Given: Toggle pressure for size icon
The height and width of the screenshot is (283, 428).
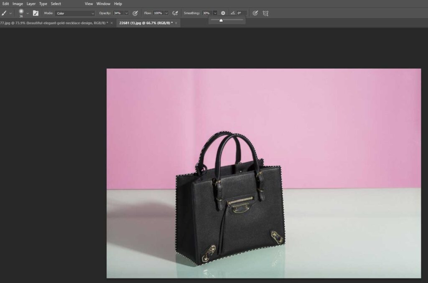Looking at the screenshot, I should point(255,13).
